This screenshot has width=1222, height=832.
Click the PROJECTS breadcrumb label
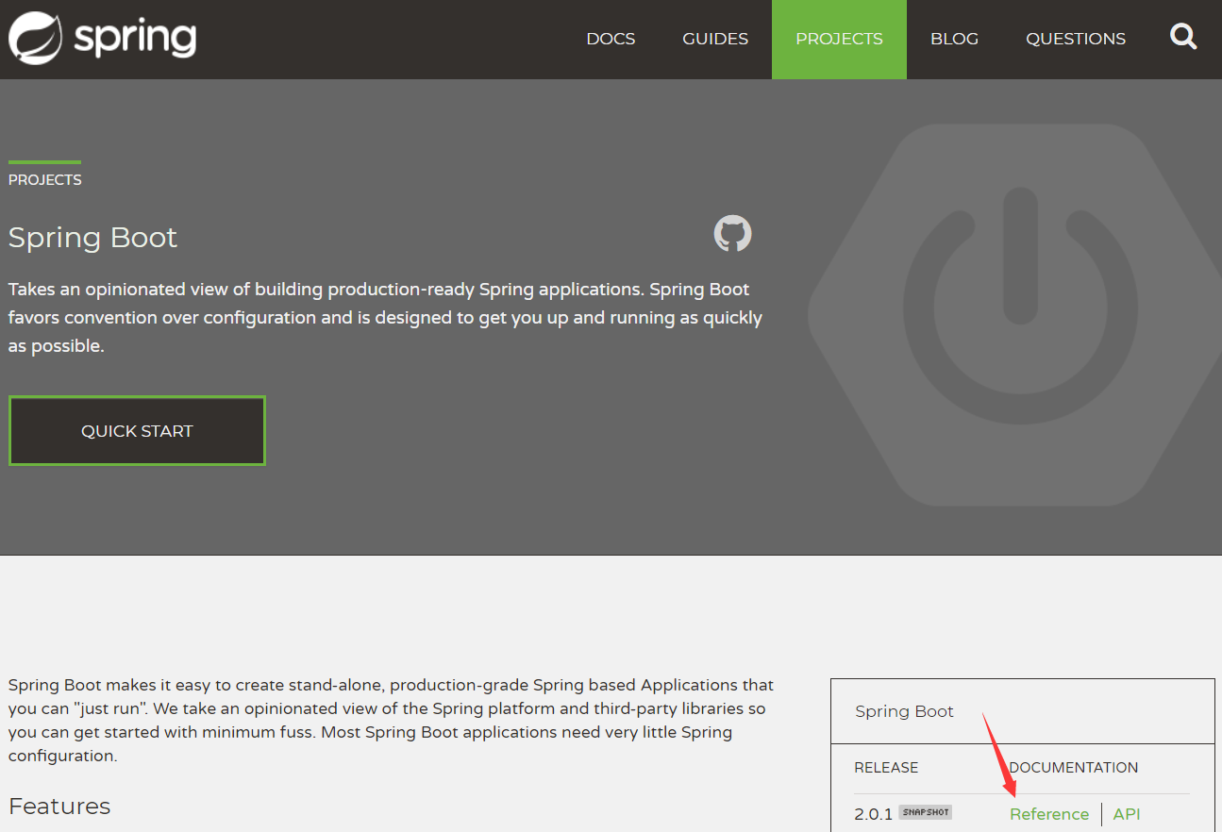coord(44,179)
